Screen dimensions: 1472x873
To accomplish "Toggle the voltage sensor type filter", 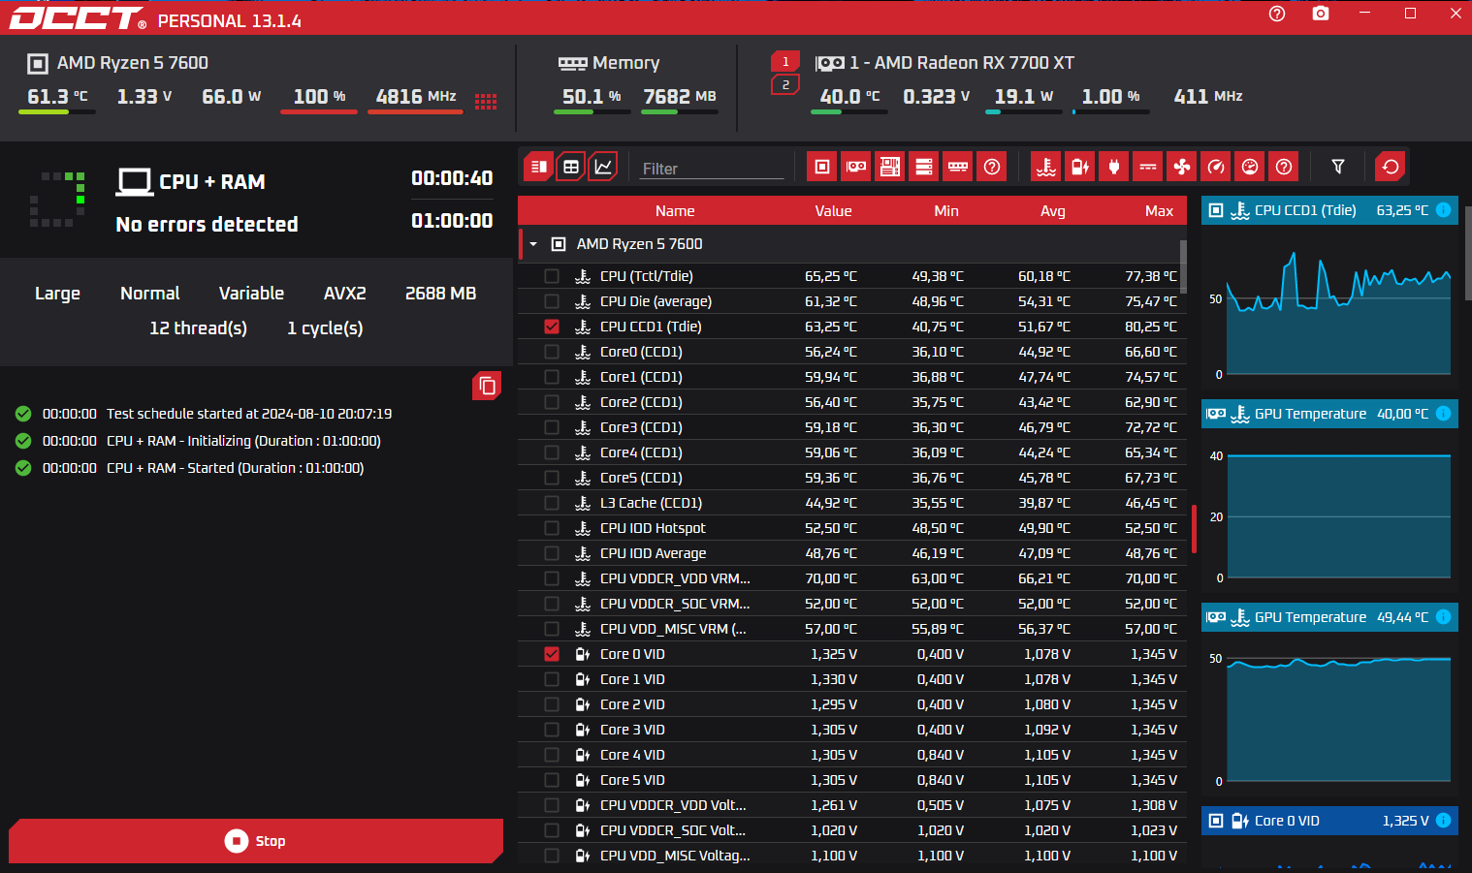I will (x=1080, y=167).
